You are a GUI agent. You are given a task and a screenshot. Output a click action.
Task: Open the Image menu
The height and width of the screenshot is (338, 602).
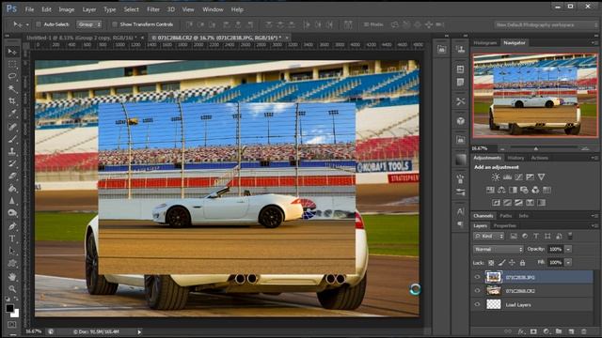coord(67,9)
